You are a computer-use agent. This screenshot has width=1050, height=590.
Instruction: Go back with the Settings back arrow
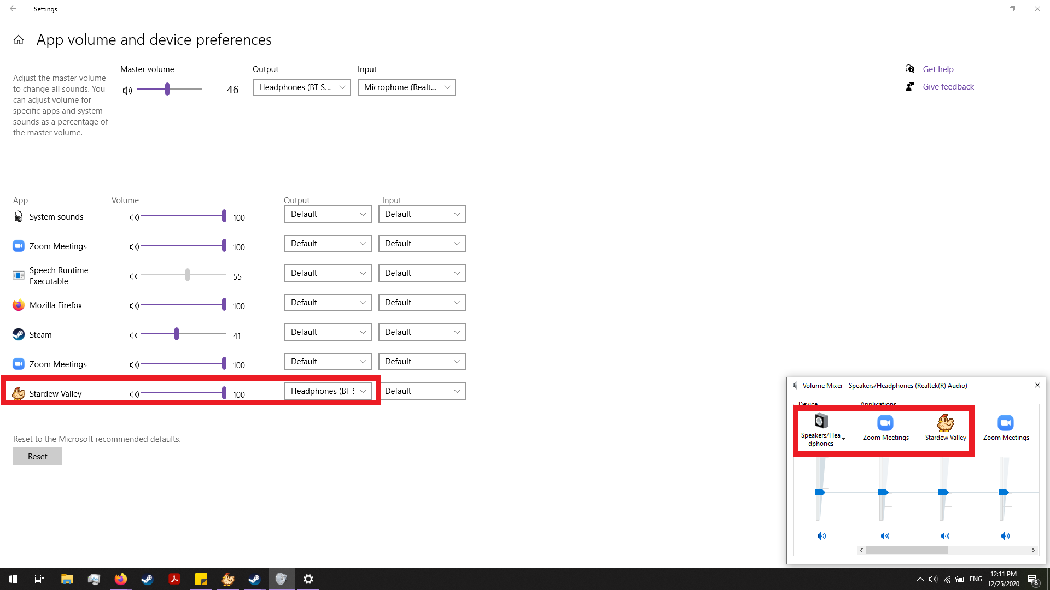coord(13,9)
